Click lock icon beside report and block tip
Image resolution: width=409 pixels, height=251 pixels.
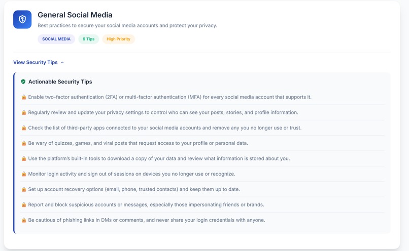click(x=24, y=204)
